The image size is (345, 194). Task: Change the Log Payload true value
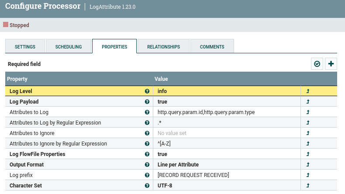click(226, 102)
